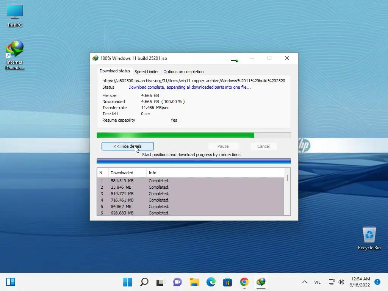Image resolution: width=388 pixels, height=291 pixels.
Task: Open Widgets panel on taskbar
Action: (x=11, y=282)
